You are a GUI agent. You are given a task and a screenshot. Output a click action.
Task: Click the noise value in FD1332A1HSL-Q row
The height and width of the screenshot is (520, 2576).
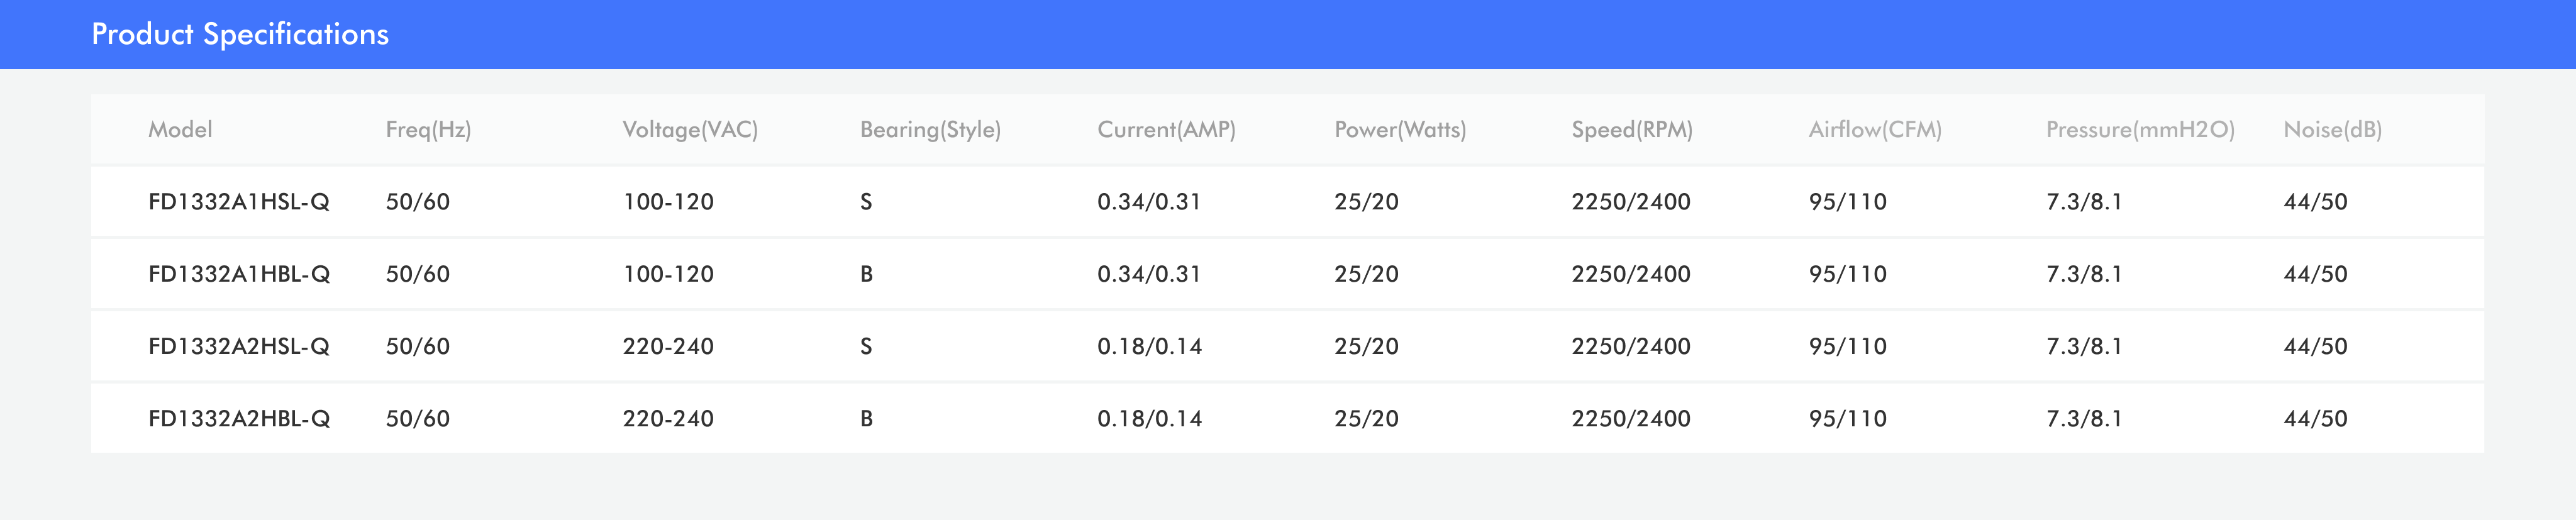pos(2315,202)
